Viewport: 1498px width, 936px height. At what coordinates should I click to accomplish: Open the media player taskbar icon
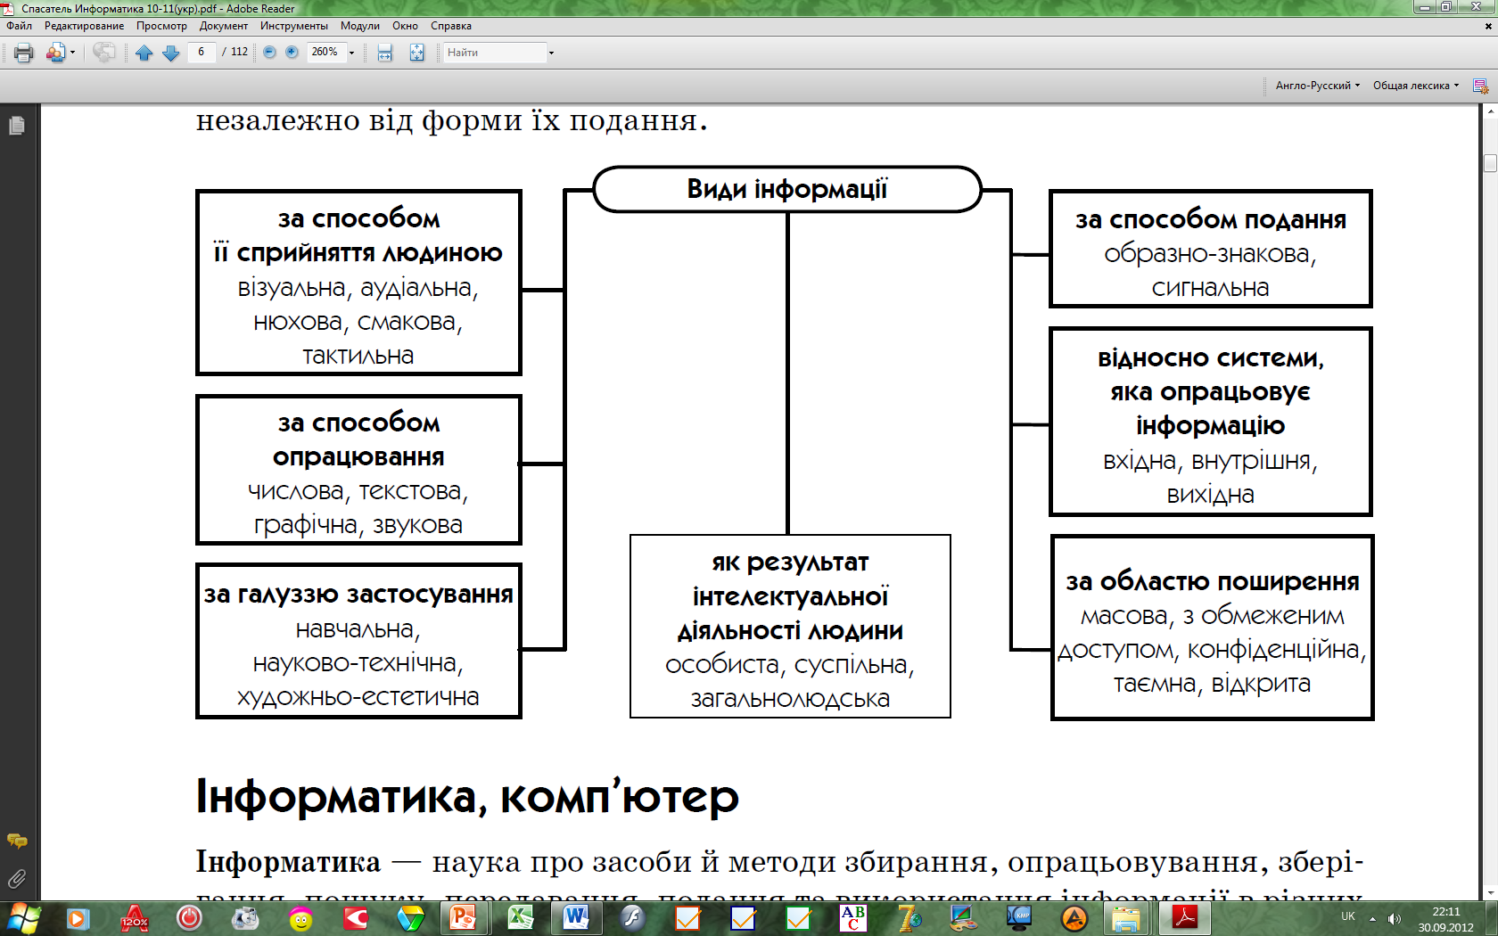pyautogui.click(x=78, y=918)
